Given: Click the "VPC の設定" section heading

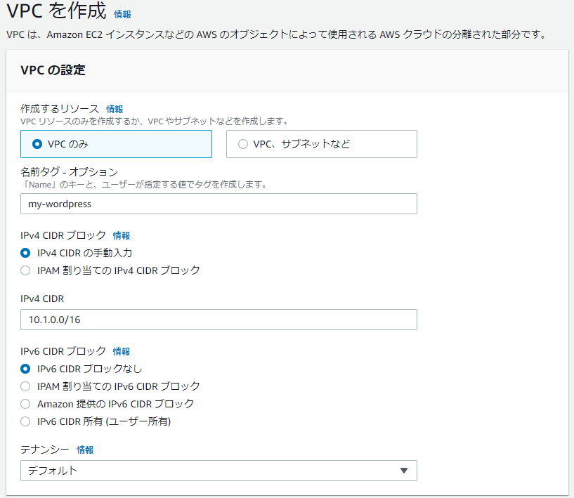Looking at the screenshot, I should point(53,70).
